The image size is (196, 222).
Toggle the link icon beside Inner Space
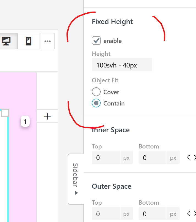[192, 158]
